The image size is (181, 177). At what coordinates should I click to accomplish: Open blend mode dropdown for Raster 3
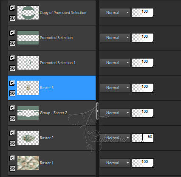click(x=115, y=88)
